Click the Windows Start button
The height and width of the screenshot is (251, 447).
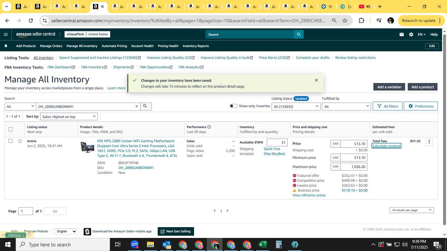[8, 244]
